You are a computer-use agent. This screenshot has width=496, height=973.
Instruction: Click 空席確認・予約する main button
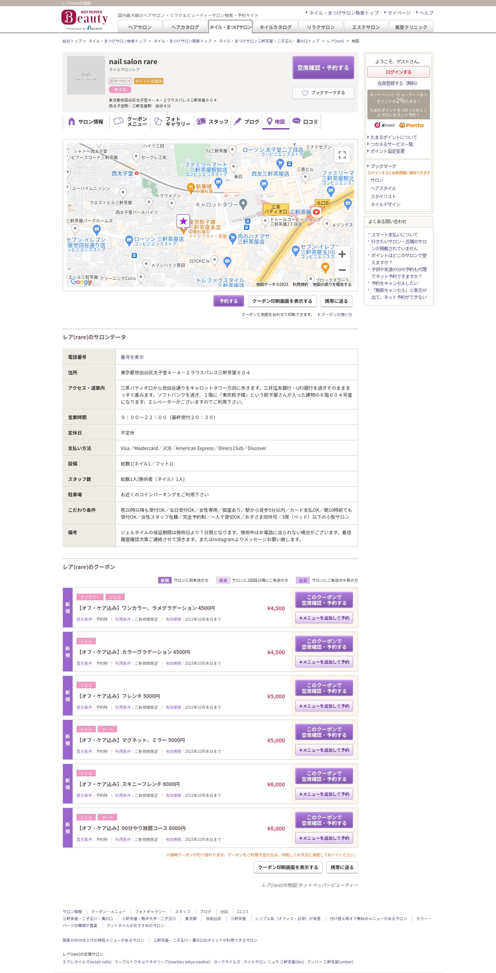pos(323,68)
